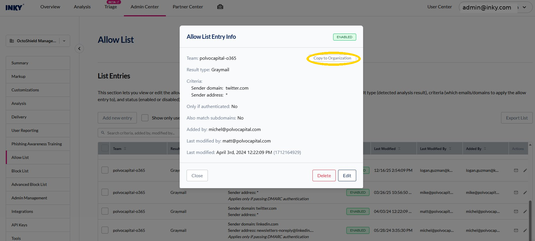This screenshot has width=535, height=241.
Task: Edit the 03/26/25 entry using its pencil icon
Action: 525,192
